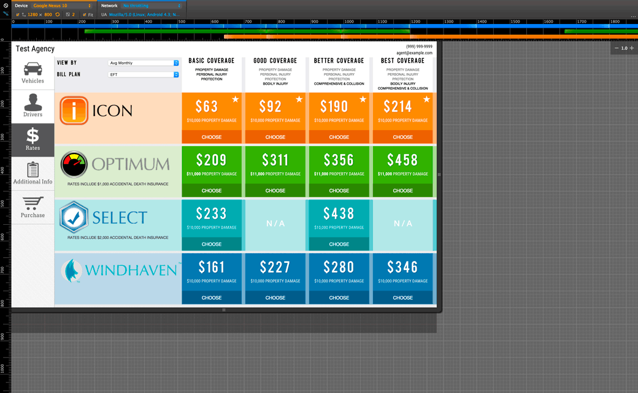Open the Vehicles section car icon
Screen dimensions: 638x393
point(33,69)
